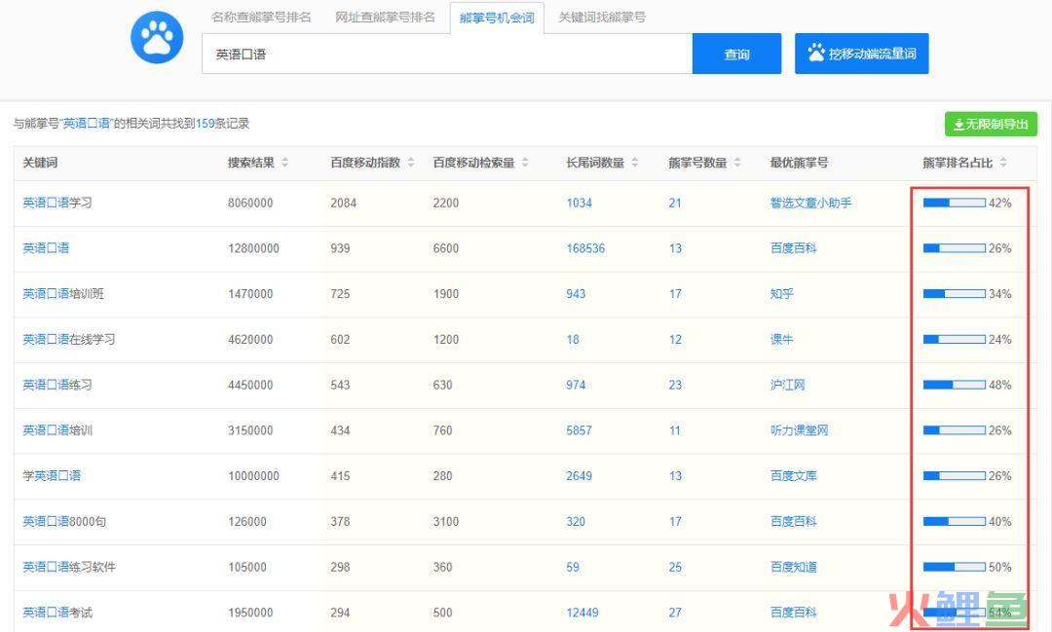Sort by 百度移动指数 column arrows

point(411,163)
